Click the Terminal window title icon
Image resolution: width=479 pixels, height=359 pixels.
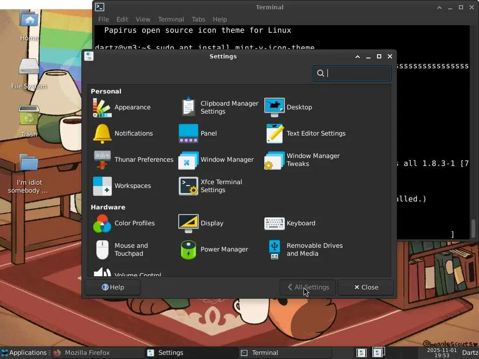[100, 7]
